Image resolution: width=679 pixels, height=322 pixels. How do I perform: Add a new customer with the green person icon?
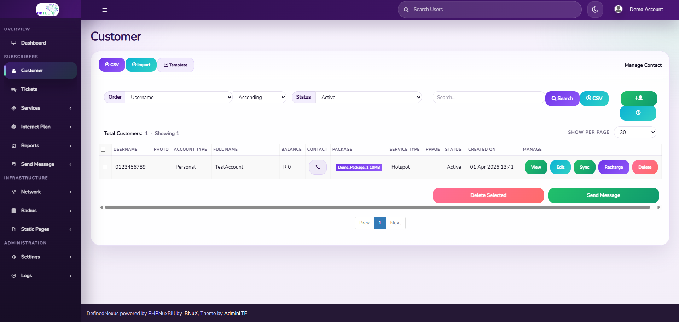pos(638,98)
